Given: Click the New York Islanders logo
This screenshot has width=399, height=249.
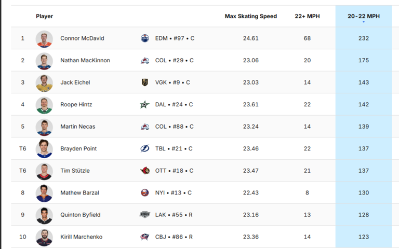Looking at the screenshot, I should tap(145, 193).
